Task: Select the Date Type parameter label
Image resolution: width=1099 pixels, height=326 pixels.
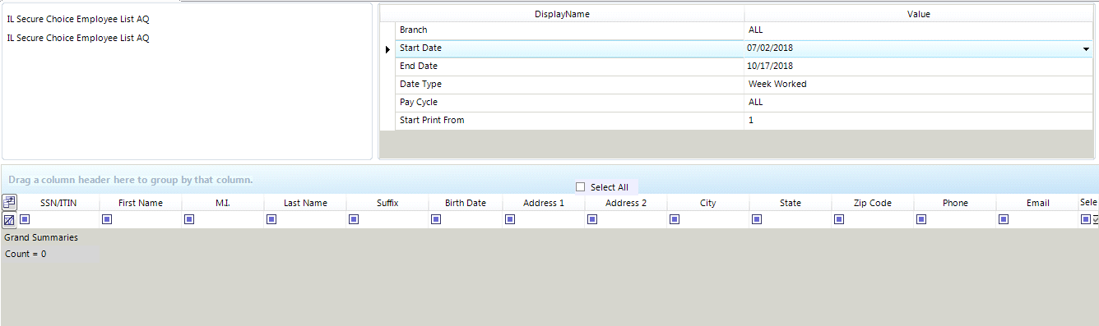Action: pyautogui.click(x=420, y=85)
